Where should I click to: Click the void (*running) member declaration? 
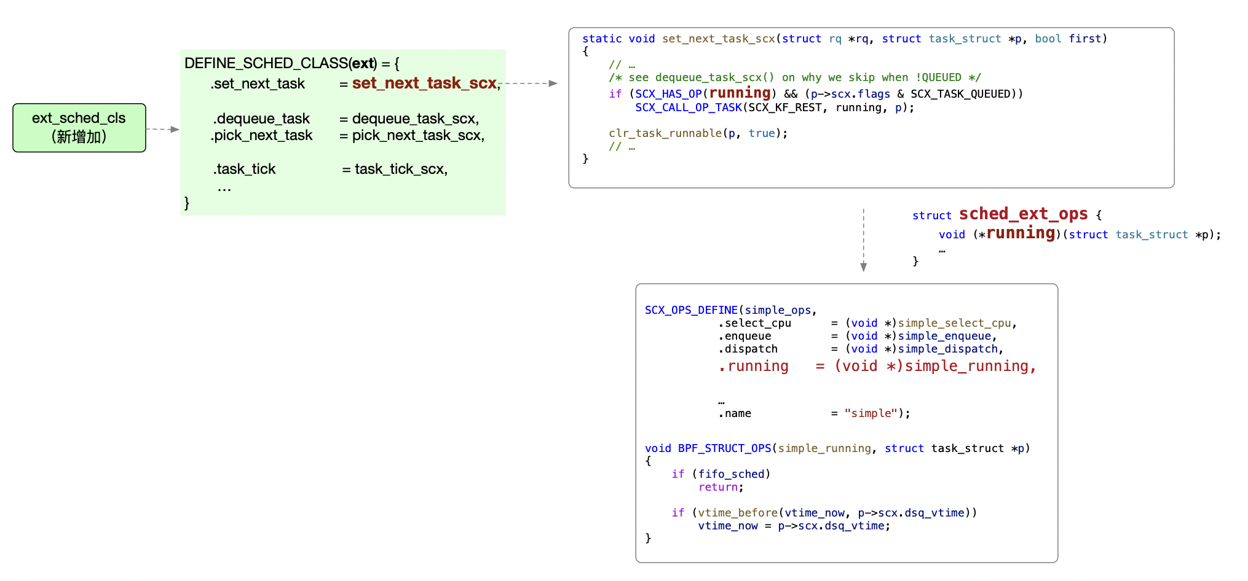click(1080, 234)
